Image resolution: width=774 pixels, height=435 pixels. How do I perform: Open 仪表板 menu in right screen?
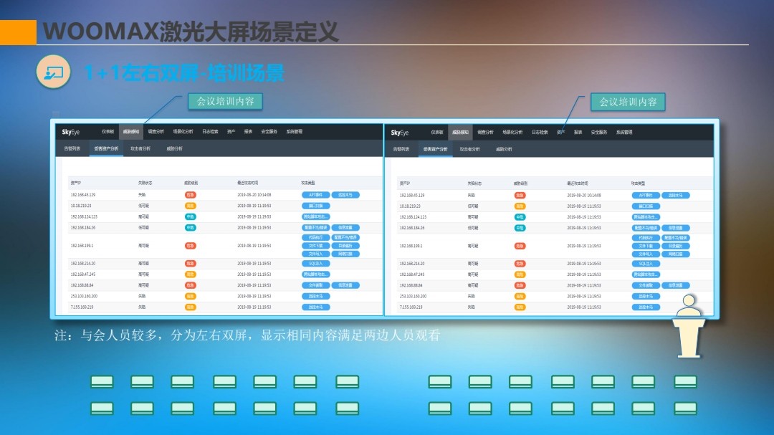point(437,133)
